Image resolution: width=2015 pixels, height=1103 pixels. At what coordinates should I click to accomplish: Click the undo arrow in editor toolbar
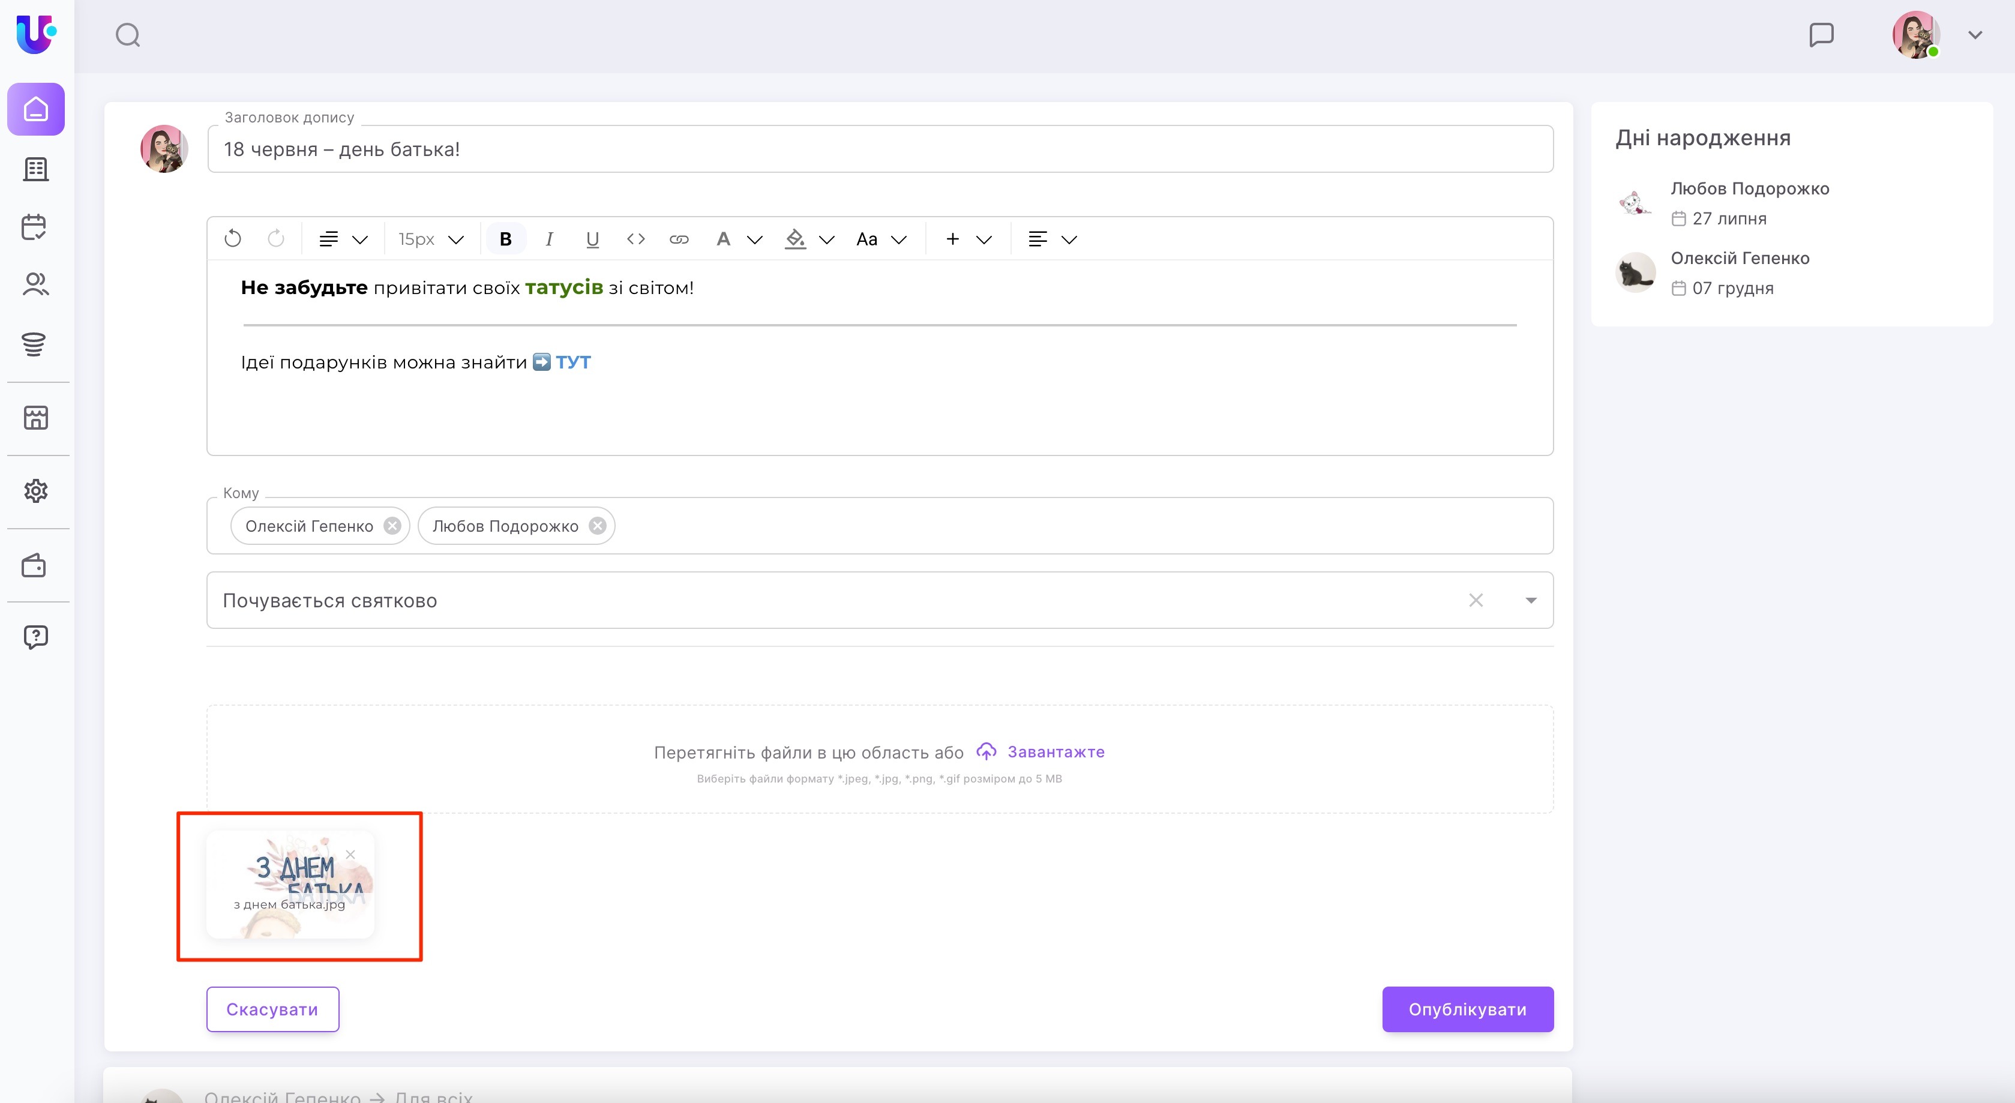tap(232, 239)
